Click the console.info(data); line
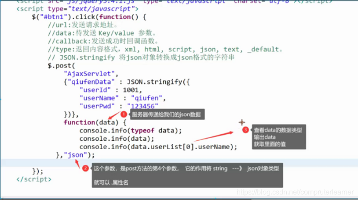358x200 pixels. [x=117, y=139]
